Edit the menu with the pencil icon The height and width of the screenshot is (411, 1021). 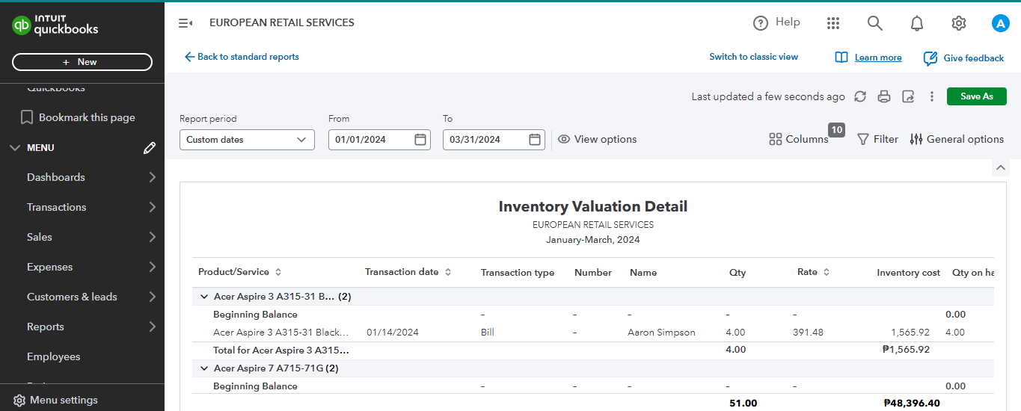pos(150,148)
